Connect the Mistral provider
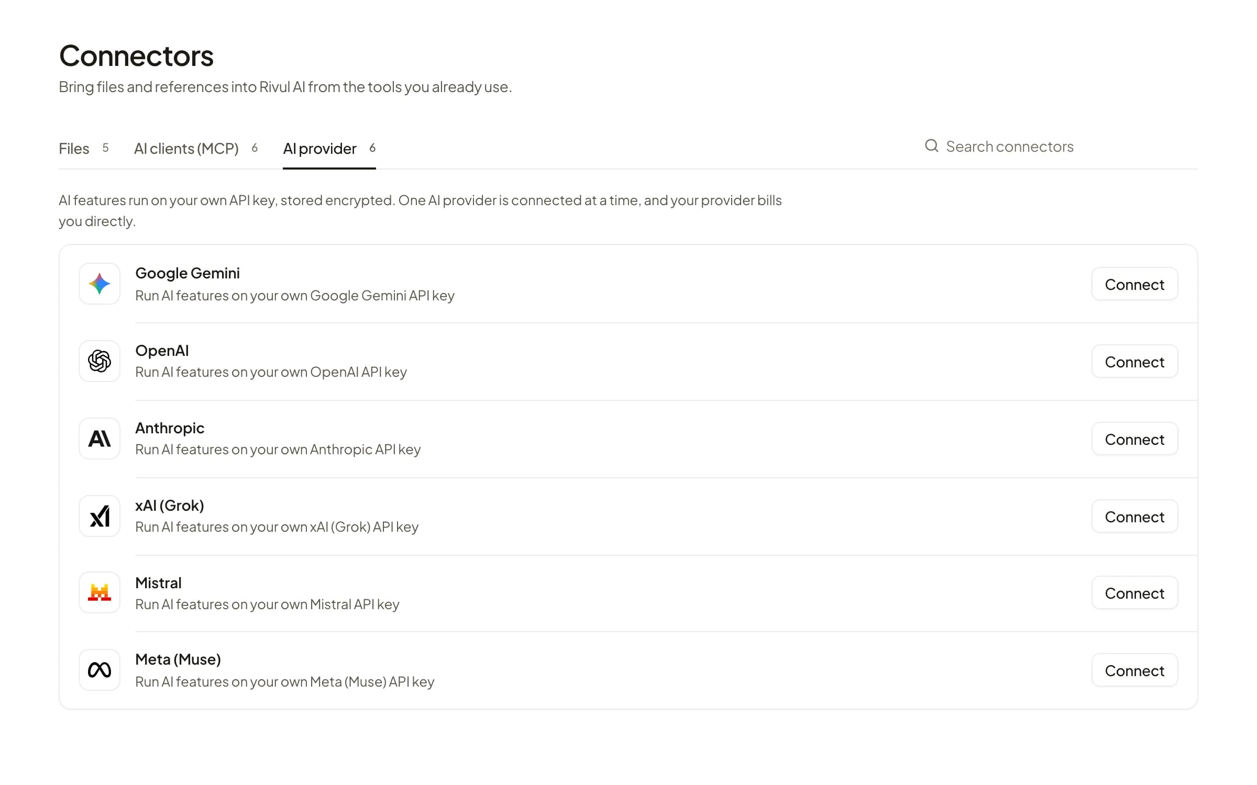This screenshot has height=785, width=1257. pyautogui.click(x=1134, y=593)
